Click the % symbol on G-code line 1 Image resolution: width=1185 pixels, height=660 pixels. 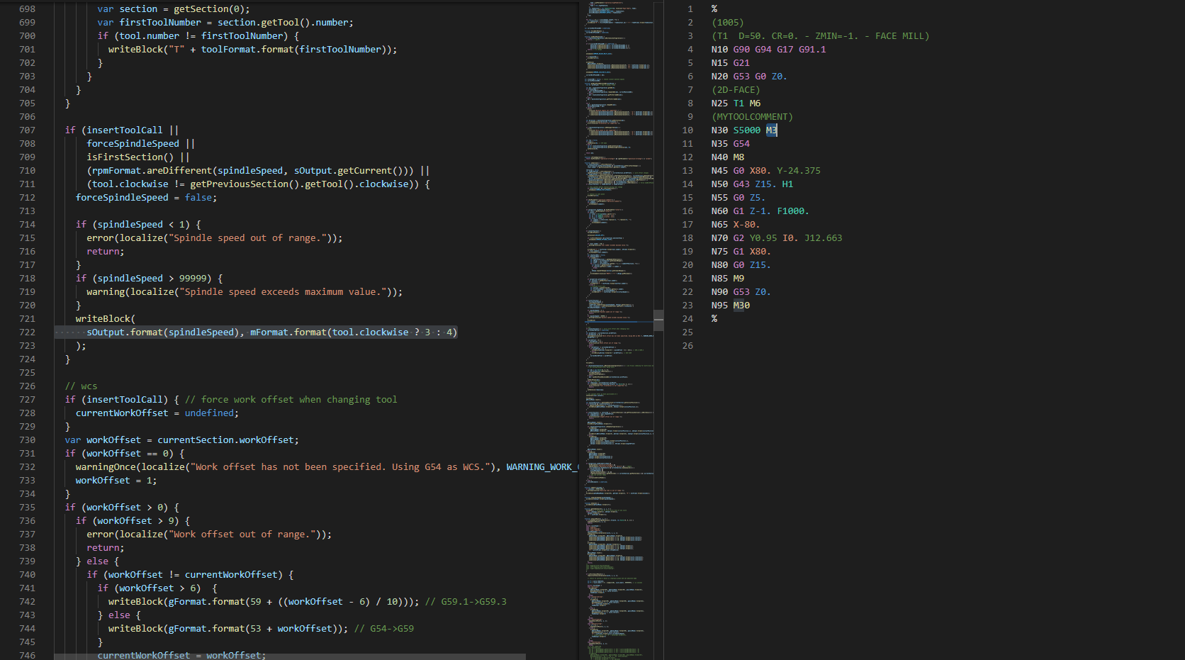pos(714,9)
